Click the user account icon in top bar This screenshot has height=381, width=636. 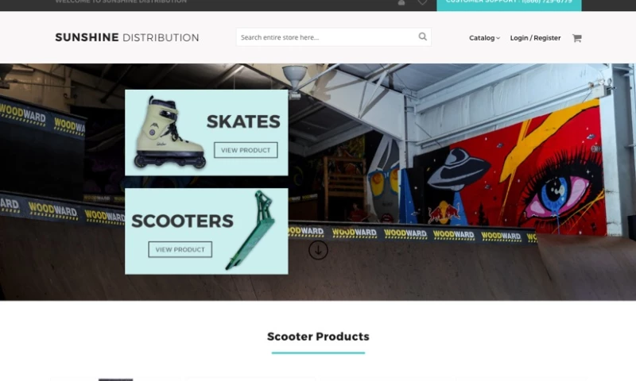tap(401, 2)
